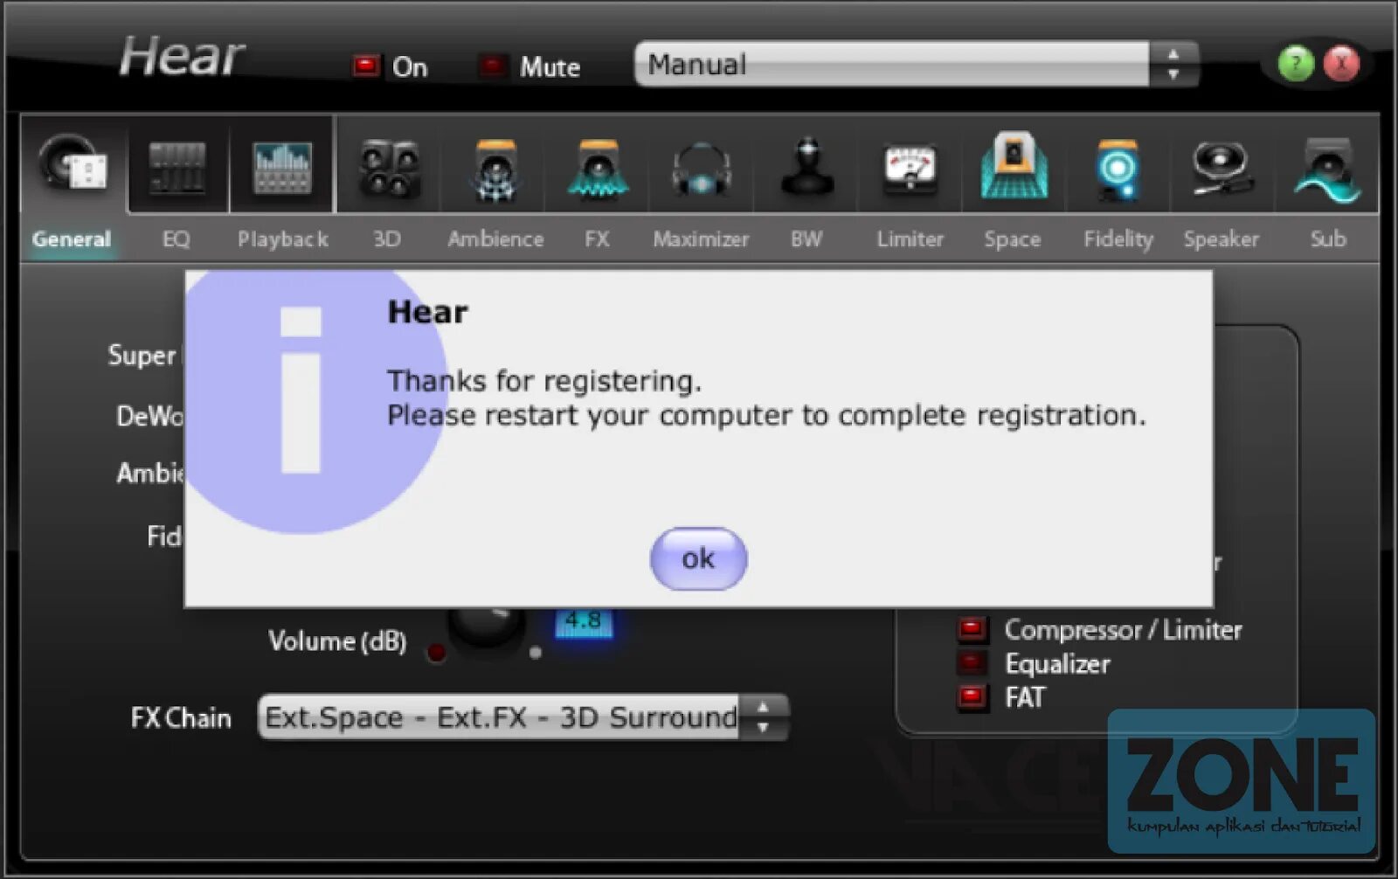This screenshot has height=879, width=1398.
Task: Click the FX Chain label
Action: [x=181, y=717]
